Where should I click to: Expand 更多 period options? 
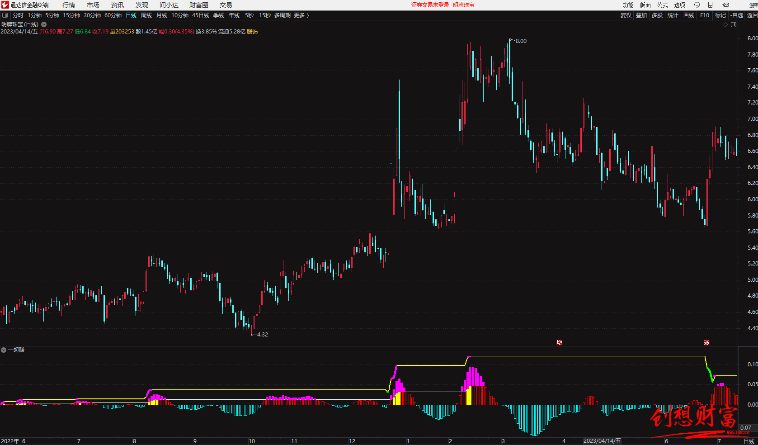click(x=301, y=15)
